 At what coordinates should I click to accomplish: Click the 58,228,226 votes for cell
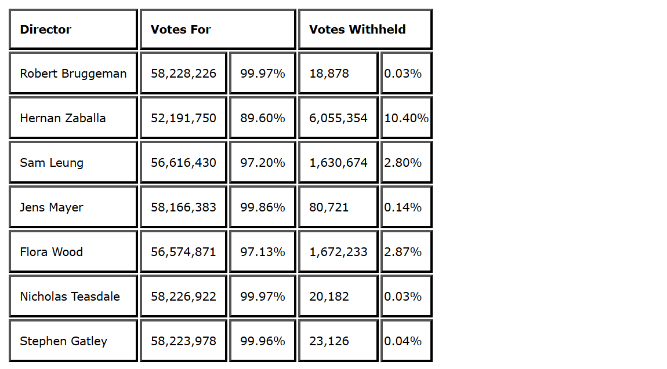coord(183,74)
